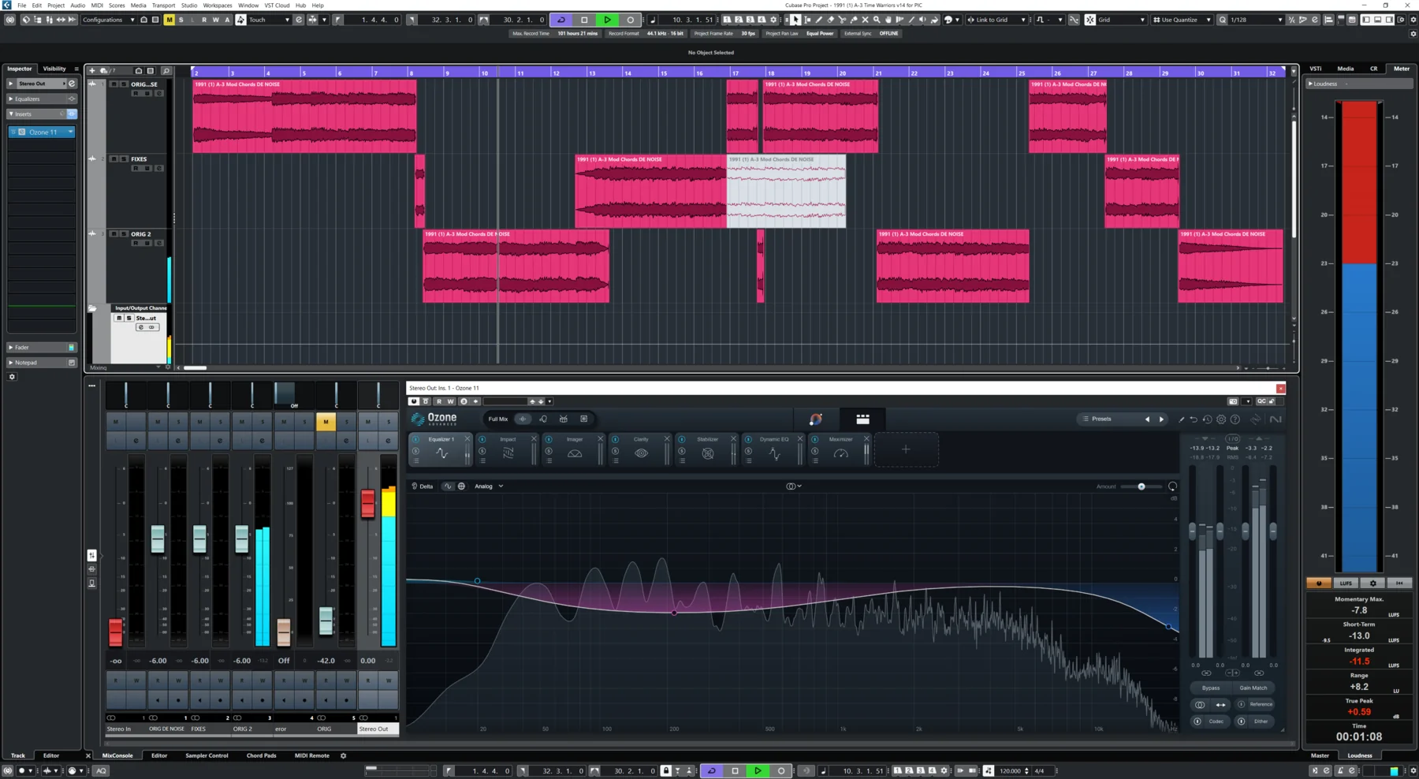Select the Zoom magnifier tool
The width and height of the screenshot is (1419, 779).
(877, 20)
